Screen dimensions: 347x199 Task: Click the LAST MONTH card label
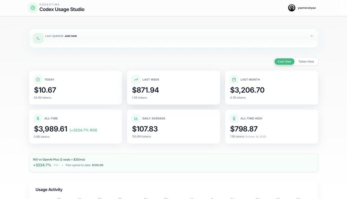pos(250,80)
